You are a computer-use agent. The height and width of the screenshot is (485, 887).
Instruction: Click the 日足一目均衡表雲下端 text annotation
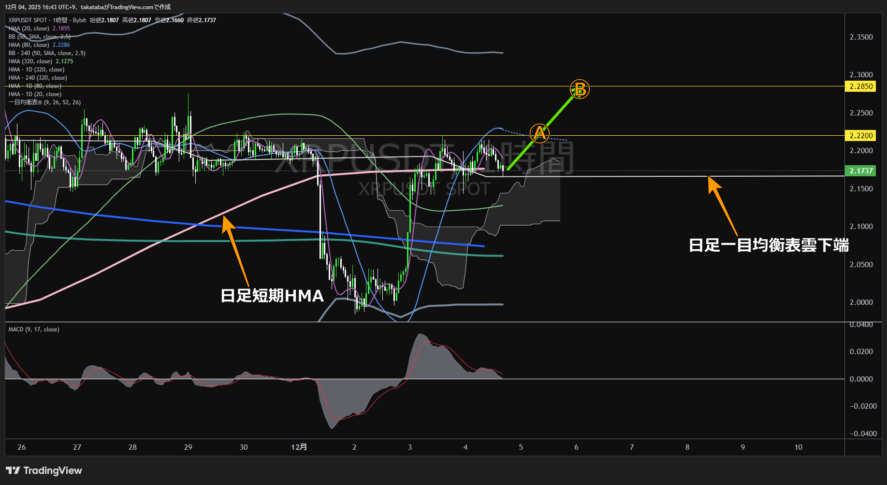pyautogui.click(x=769, y=245)
